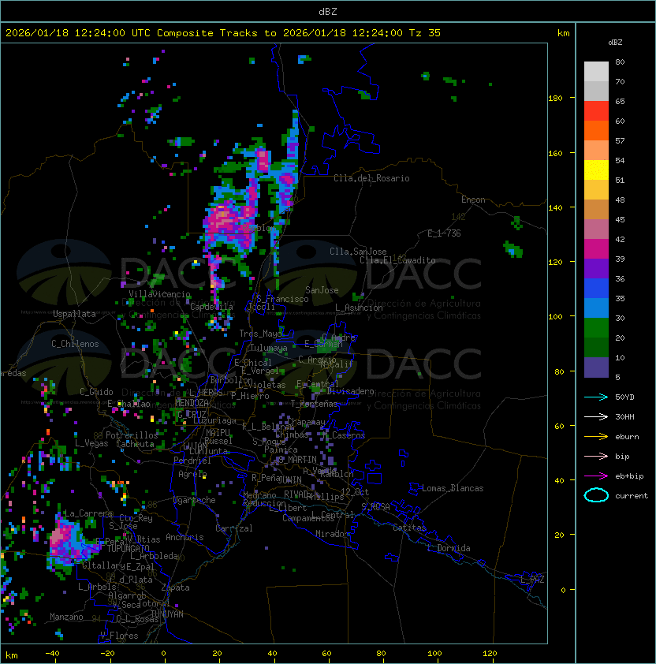656x664 pixels.
Task: Click the 'TUNUYAN' map label
Action: point(167,614)
